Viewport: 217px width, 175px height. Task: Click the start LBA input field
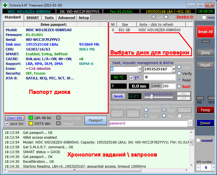point(124,69)
